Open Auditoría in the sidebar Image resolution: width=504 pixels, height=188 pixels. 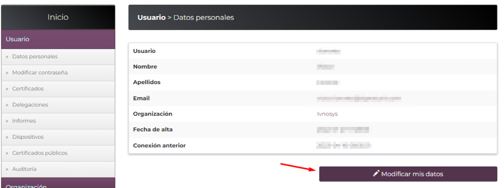(58, 169)
